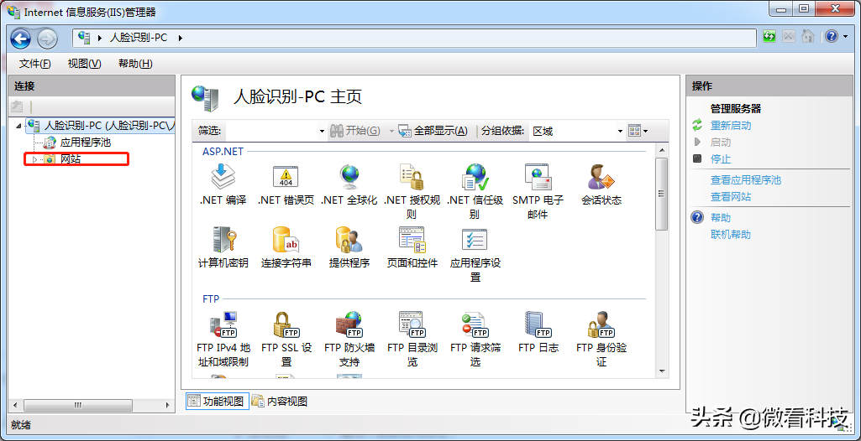Click the feature list scroll-down arrow

[x=662, y=371]
